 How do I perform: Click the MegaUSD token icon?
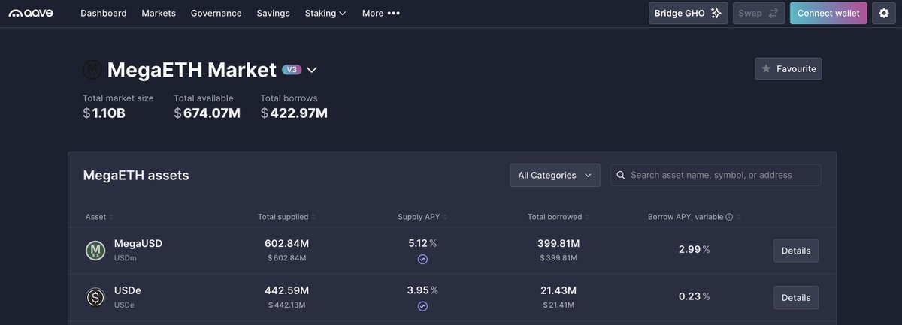tap(95, 251)
